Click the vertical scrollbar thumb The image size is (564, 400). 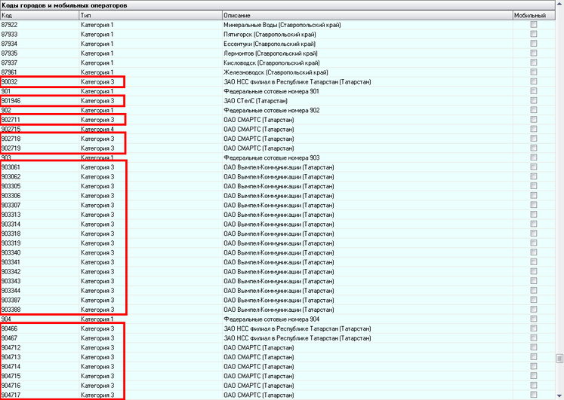[x=559, y=359]
